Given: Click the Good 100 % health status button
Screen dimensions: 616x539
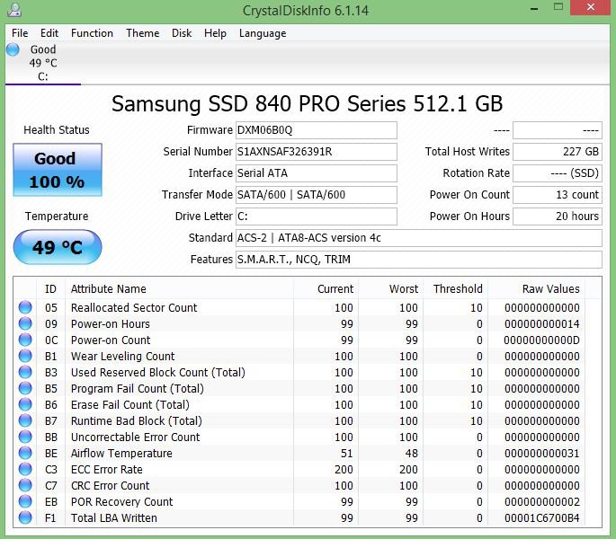Looking at the screenshot, I should (58, 170).
